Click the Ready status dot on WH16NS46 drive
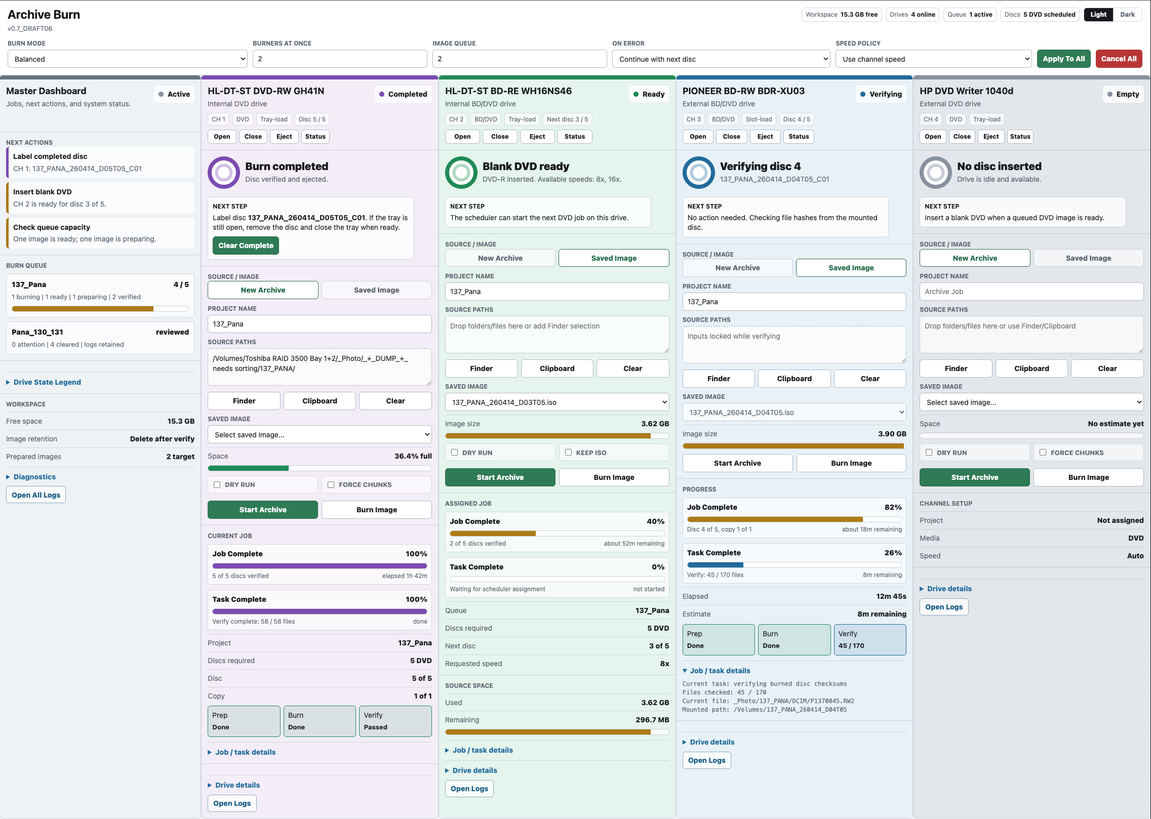This screenshot has height=819, width=1151. 636,94
